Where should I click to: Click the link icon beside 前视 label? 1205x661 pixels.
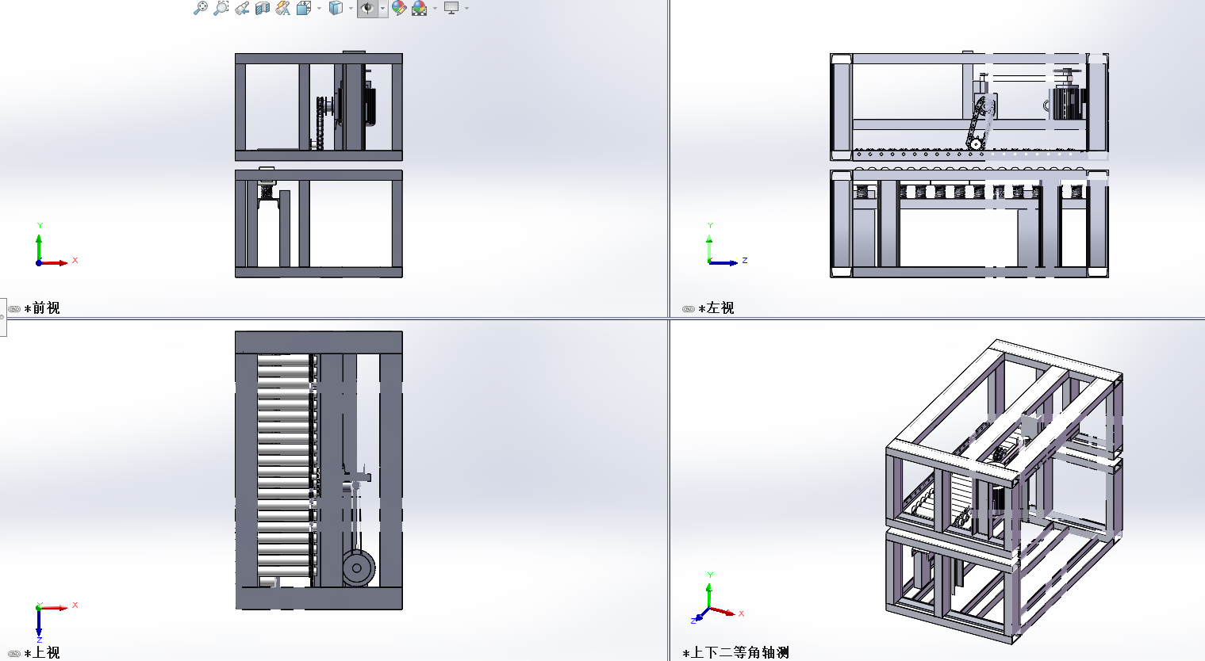tap(14, 309)
